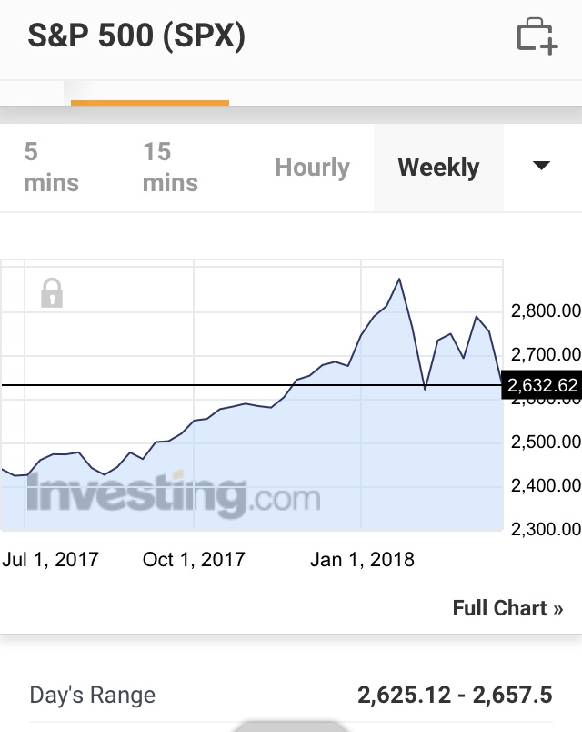Click the 2,300.00 axis label
582x732 pixels.
tap(547, 529)
